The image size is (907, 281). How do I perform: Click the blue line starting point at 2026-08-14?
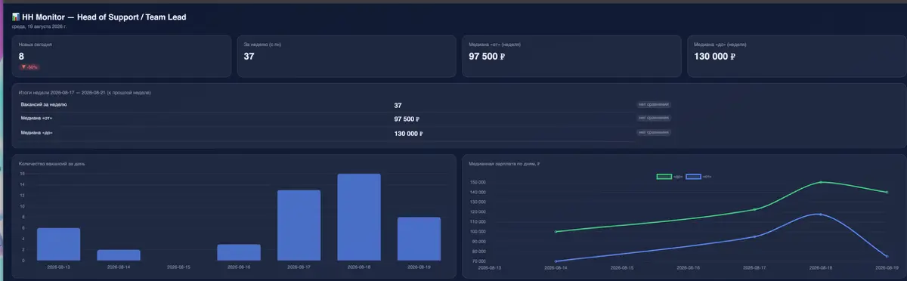[x=556, y=261]
